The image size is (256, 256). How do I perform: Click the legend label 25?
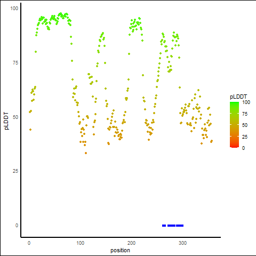[245, 137]
